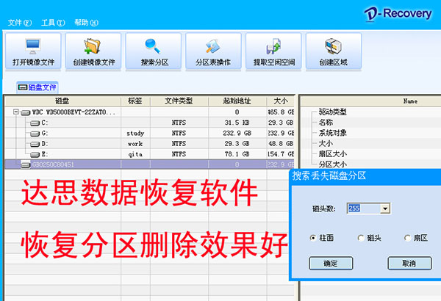Click the drive icon beside G:
441x301 pixels.
(x=35, y=134)
